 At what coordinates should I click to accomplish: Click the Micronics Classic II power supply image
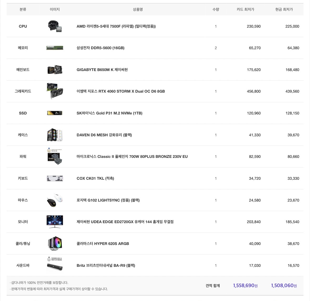point(55,156)
